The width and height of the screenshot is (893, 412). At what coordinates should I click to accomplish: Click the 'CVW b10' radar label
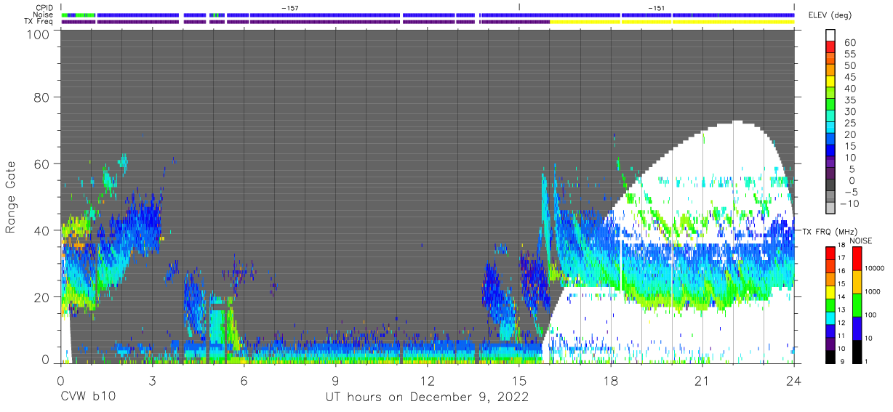tap(87, 397)
